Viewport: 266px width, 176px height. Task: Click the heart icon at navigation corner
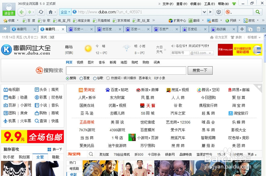point(259,87)
